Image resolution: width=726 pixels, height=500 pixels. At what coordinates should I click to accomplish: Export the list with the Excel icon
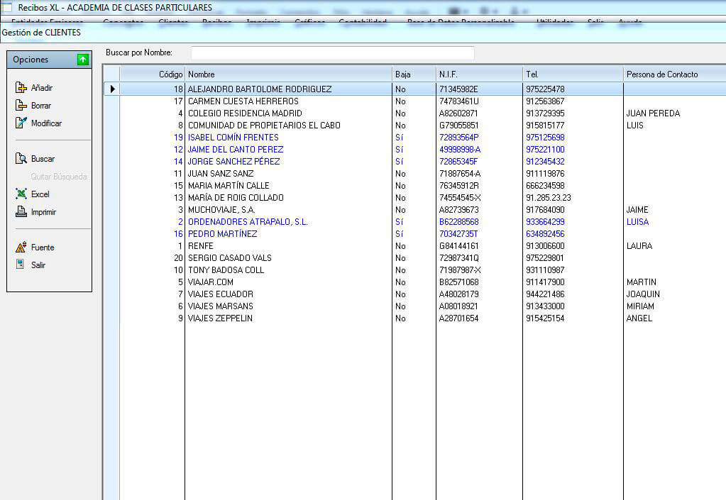pyautogui.click(x=21, y=194)
